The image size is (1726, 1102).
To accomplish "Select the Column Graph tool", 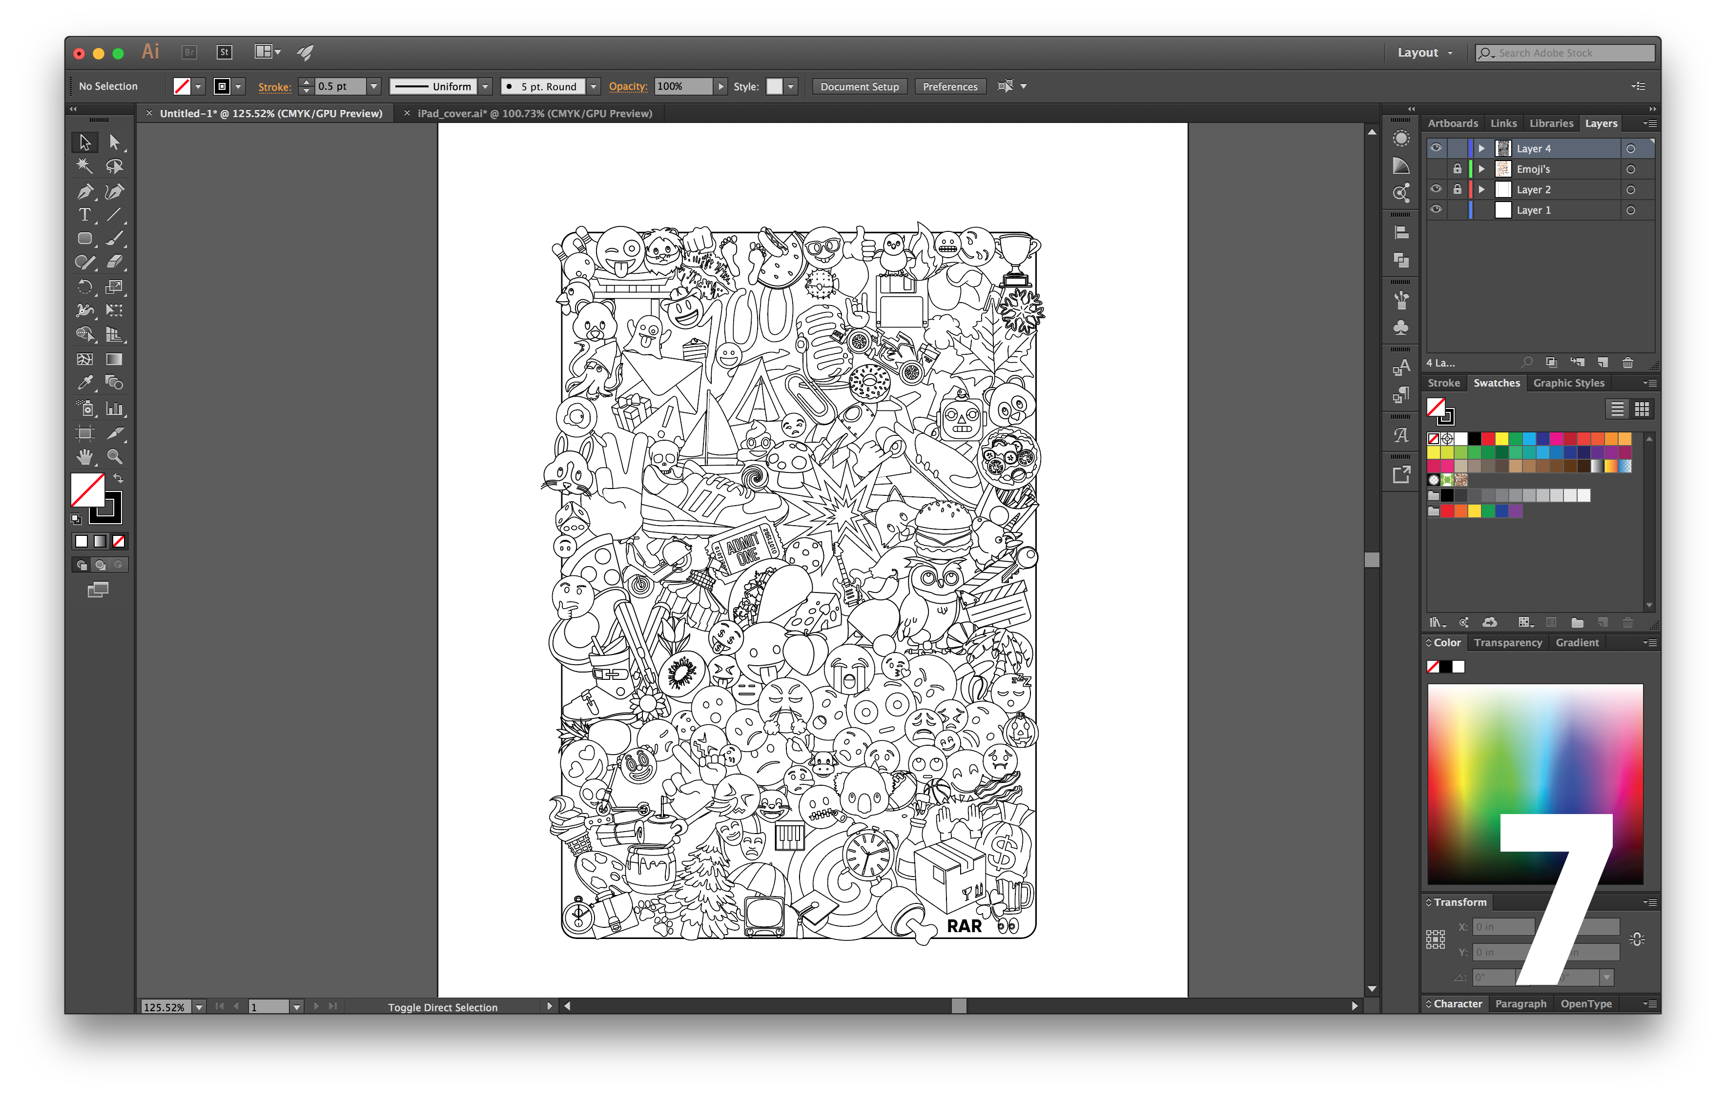I will 114,408.
